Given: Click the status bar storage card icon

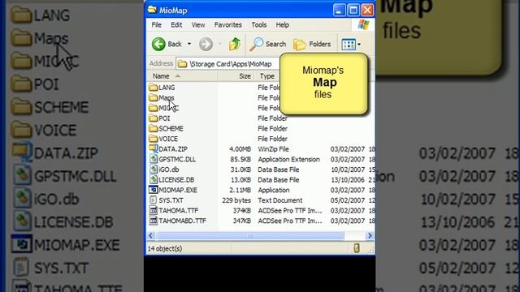Looking at the screenshot, I should 357,248.
